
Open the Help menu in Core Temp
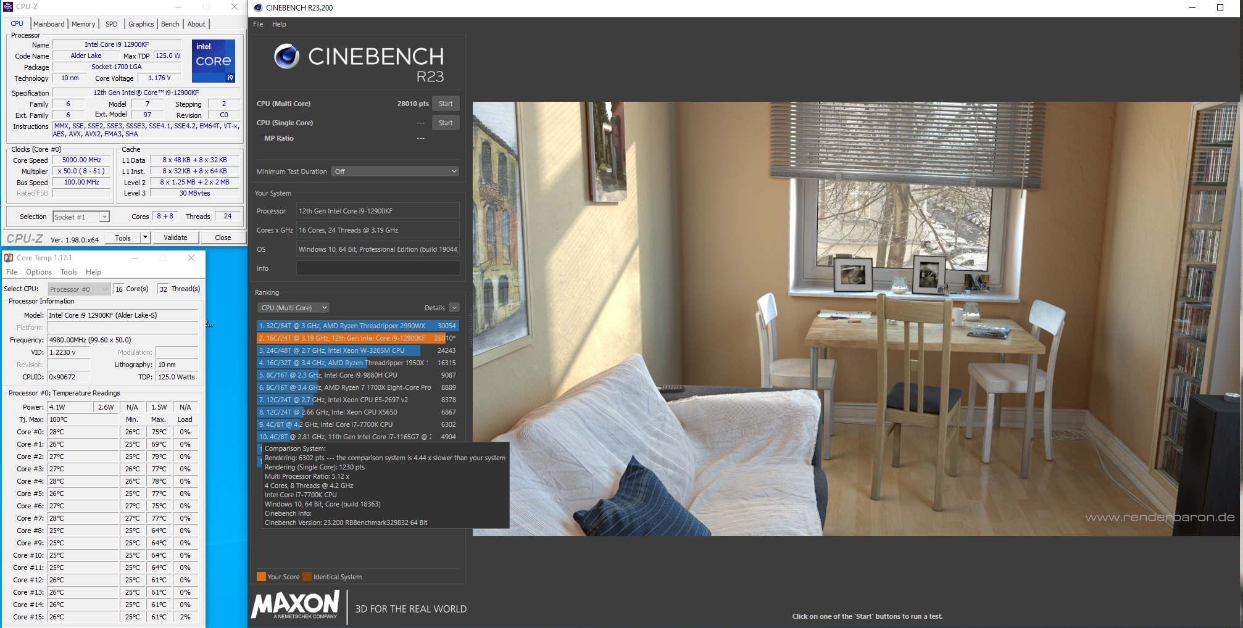[x=93, y=272]
